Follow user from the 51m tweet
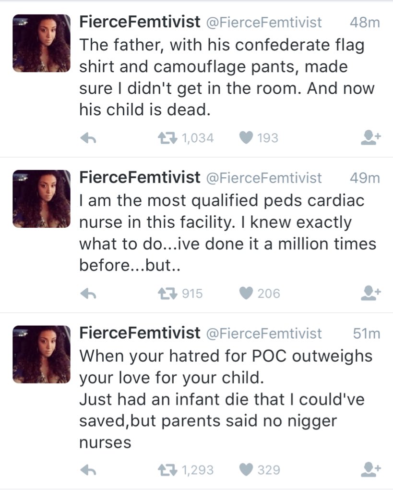The width and height of the screenshot is (393, 492). tap(371, 470)
